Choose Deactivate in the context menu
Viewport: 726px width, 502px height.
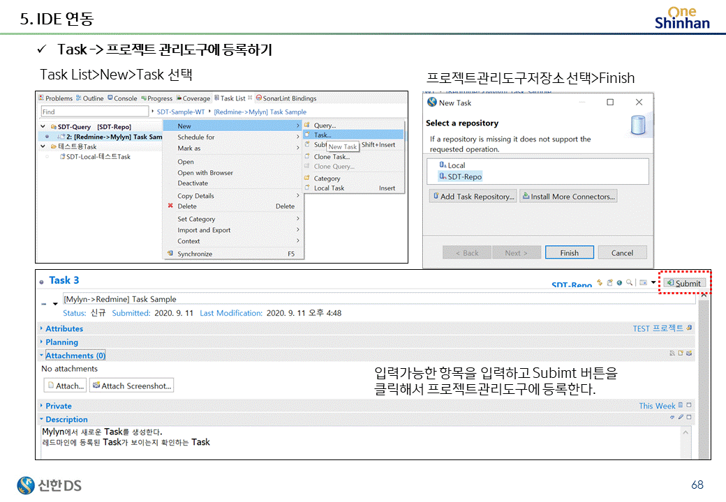click(x=233, y=183)
